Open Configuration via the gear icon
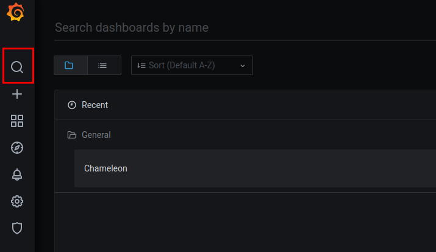This screenshot has height=252, width=436. (x=17, y=201)
